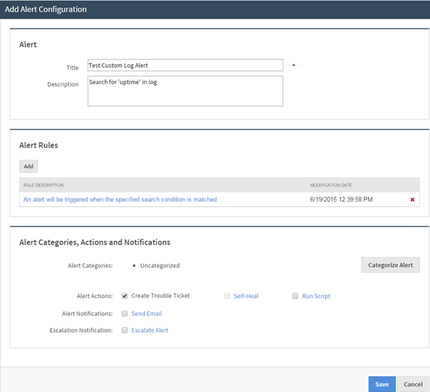This screenshot has height=392, width=430.
Task: Enable the Send Email checkbox
Action: click(x=125, y=313)
